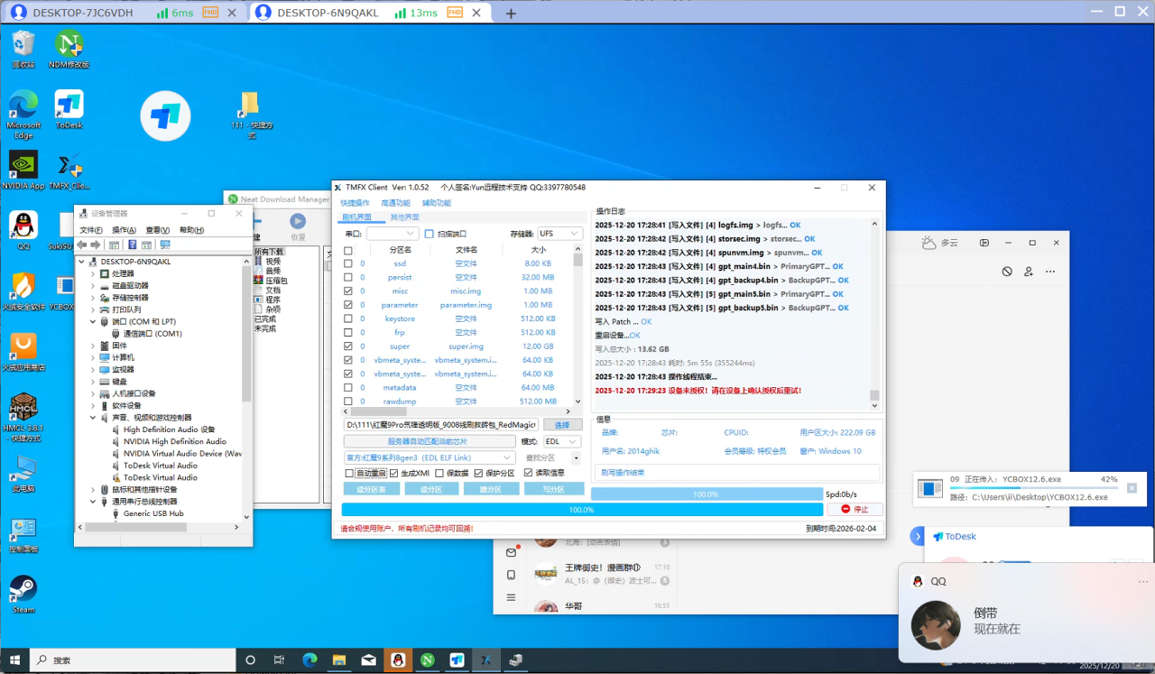
Task: Click the 选择 button next to the file path
Action: 562,424
